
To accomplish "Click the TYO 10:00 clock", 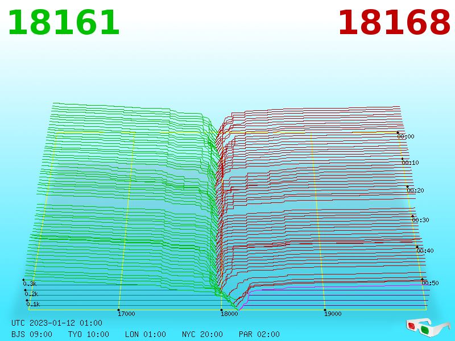I will 89,334.
